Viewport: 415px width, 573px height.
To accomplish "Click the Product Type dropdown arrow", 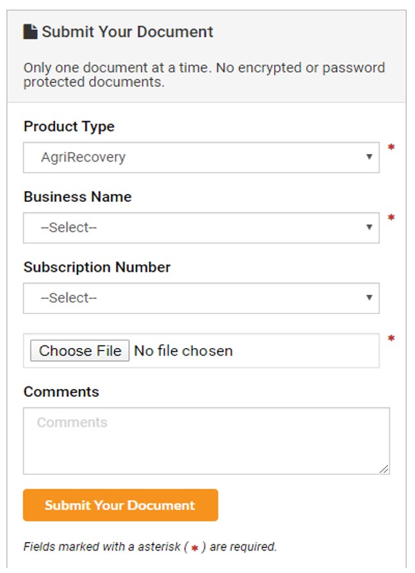I will point(369,157).
